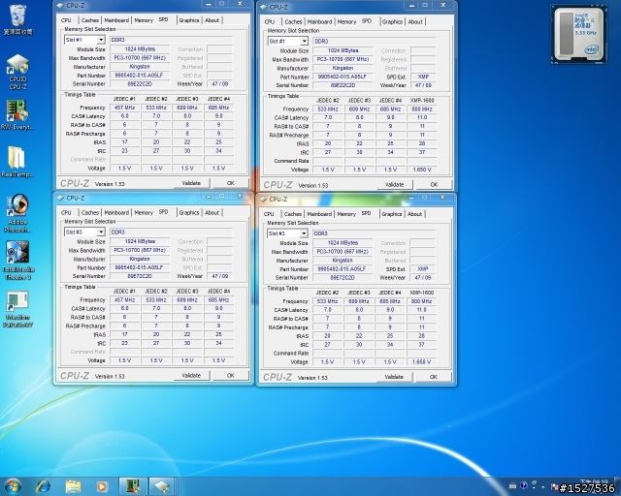Open the Memory tab in the Slot #1 JEDEC #1 window
The height and width of the screenshot is (496, 621).
pos(144,20)
